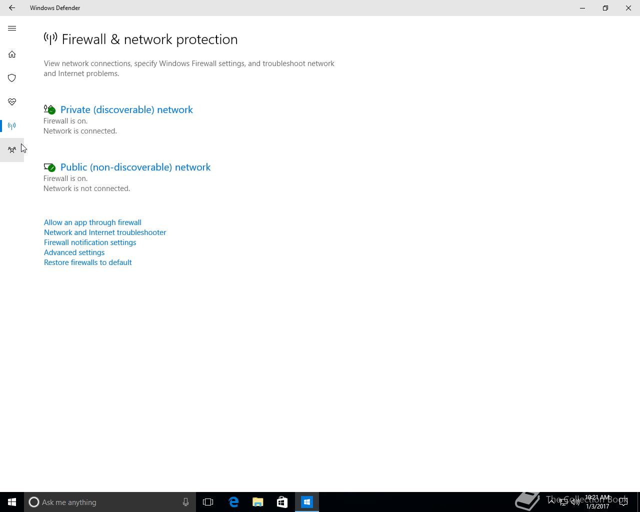Open the hamburger navigation menu
640x512 pixels.
click(x=12, y=28)
